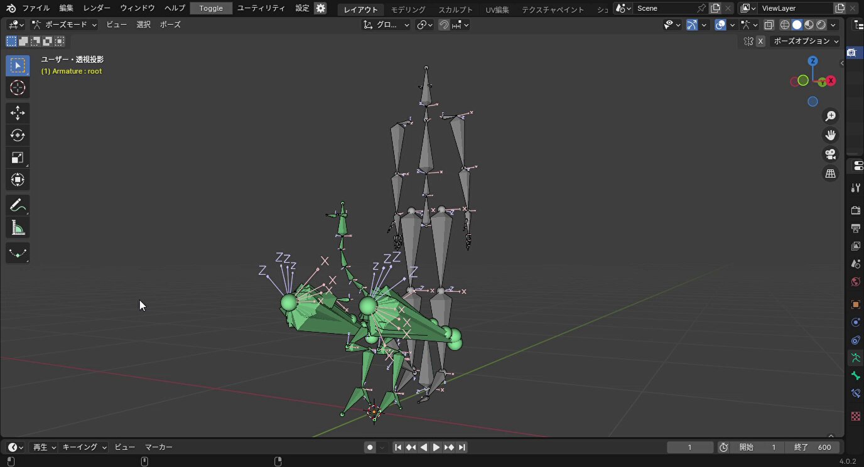This screenshot has width=864, height=467.
Task: Switch perspective/orthographic with the grid icon
Action: point(830,174)
